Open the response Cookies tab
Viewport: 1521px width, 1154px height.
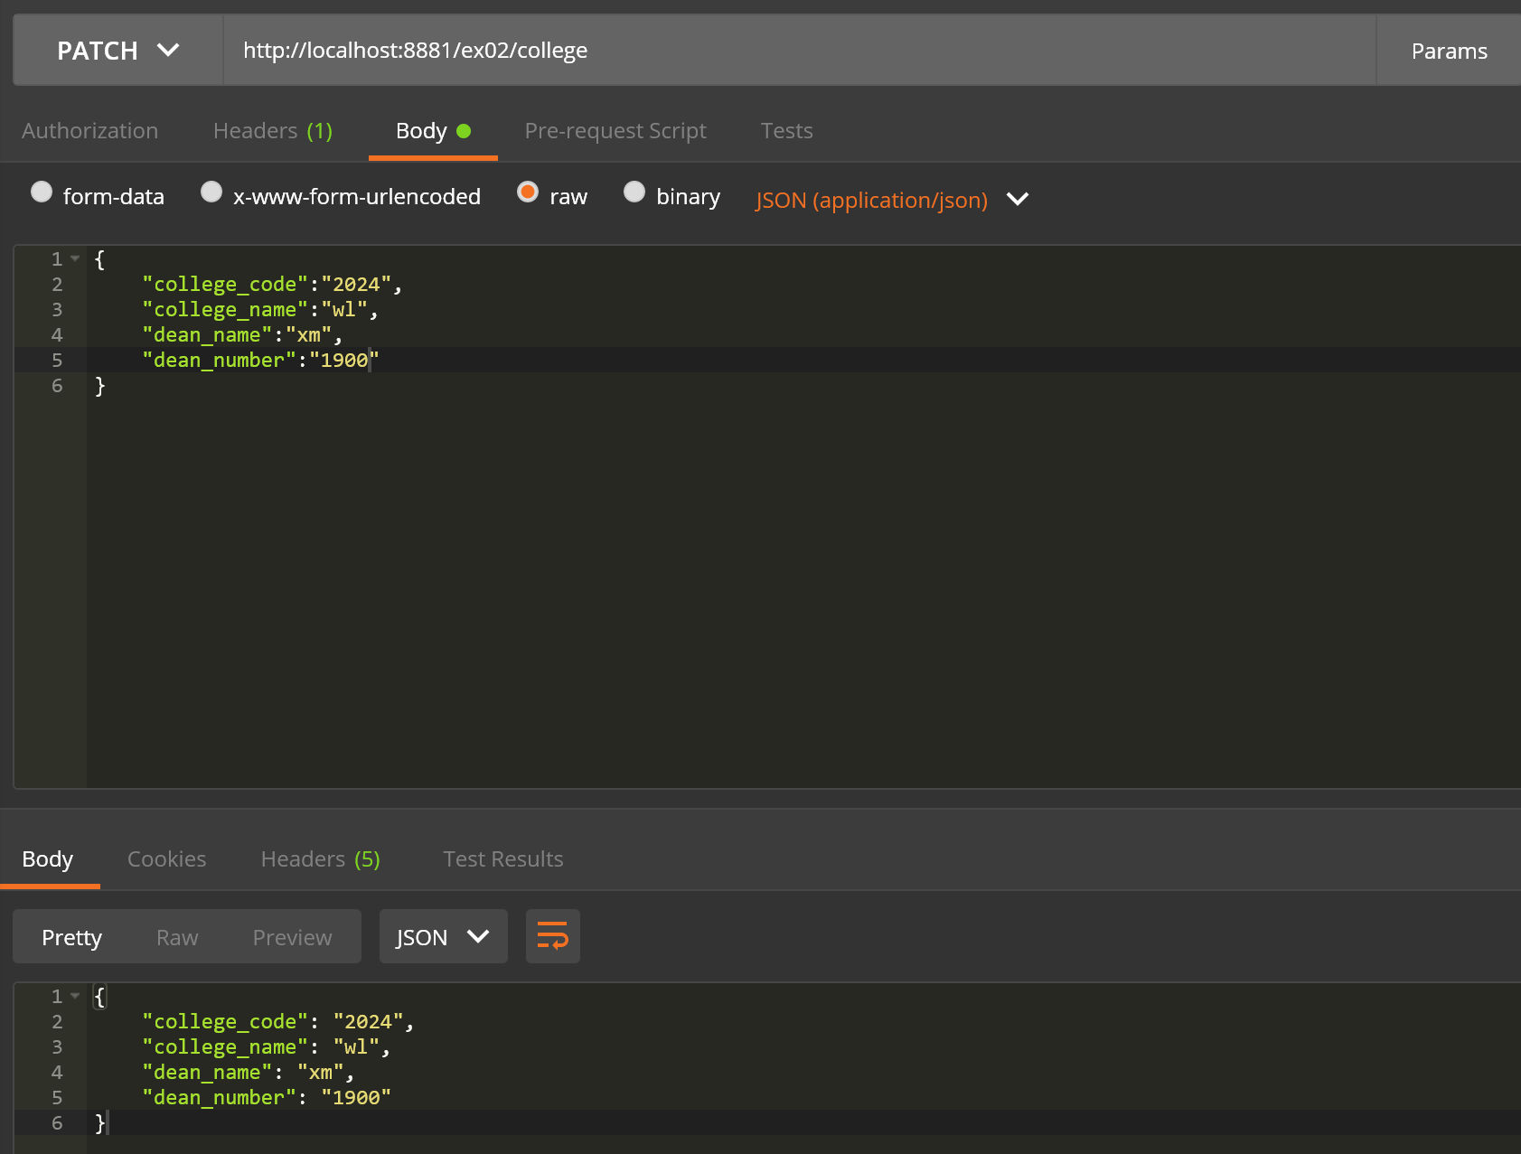(x=166, y=859)
